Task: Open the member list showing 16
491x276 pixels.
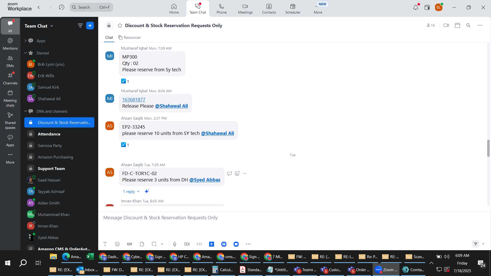Action: click(x=431, y=25)
